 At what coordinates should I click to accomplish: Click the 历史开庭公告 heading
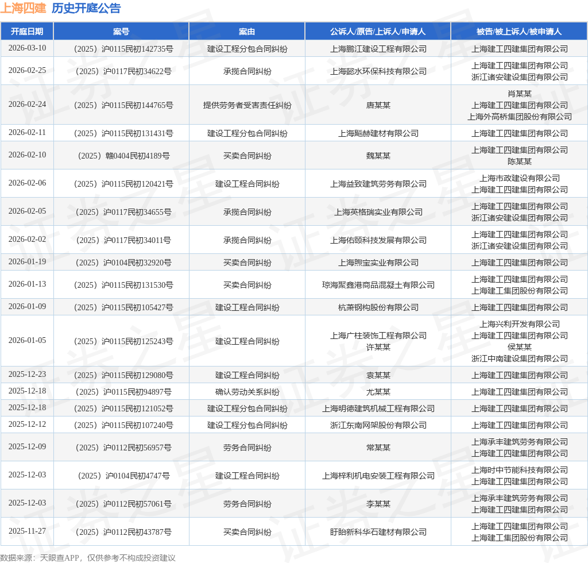point(86,8)
